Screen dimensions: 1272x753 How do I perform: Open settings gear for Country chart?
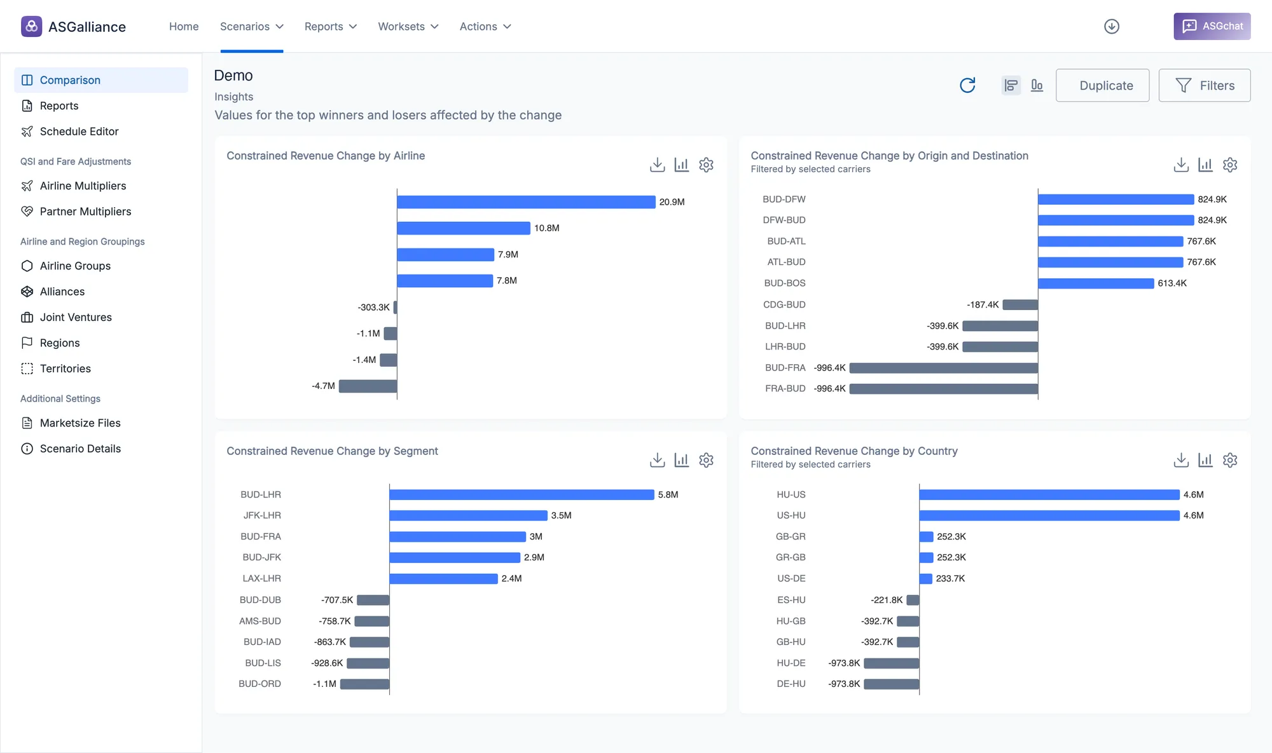point(1230,460)
